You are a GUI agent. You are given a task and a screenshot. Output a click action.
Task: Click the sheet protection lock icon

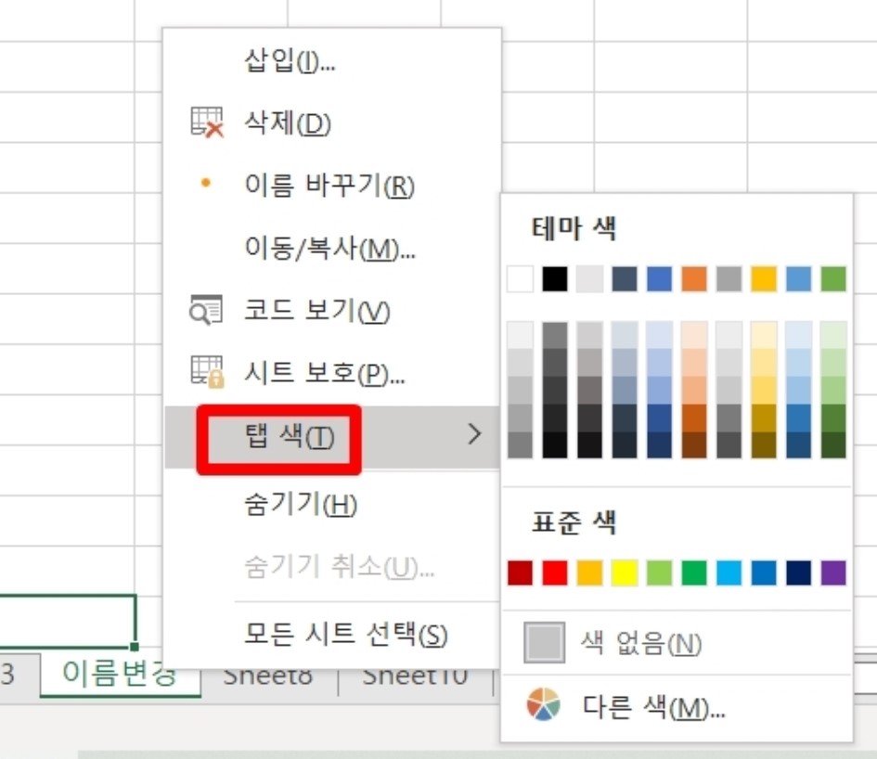pyautogui.click(x=207, y=372)
